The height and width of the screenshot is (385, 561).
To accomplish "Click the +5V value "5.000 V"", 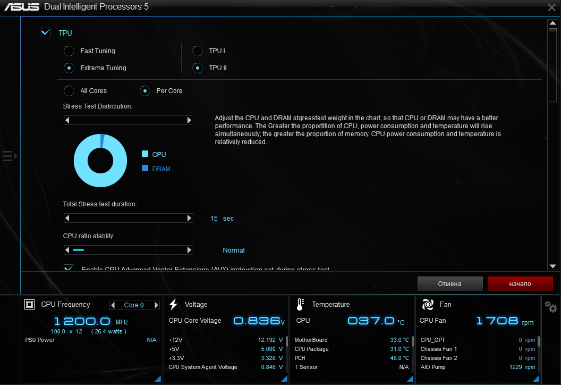I will click(x=272, y=349).
